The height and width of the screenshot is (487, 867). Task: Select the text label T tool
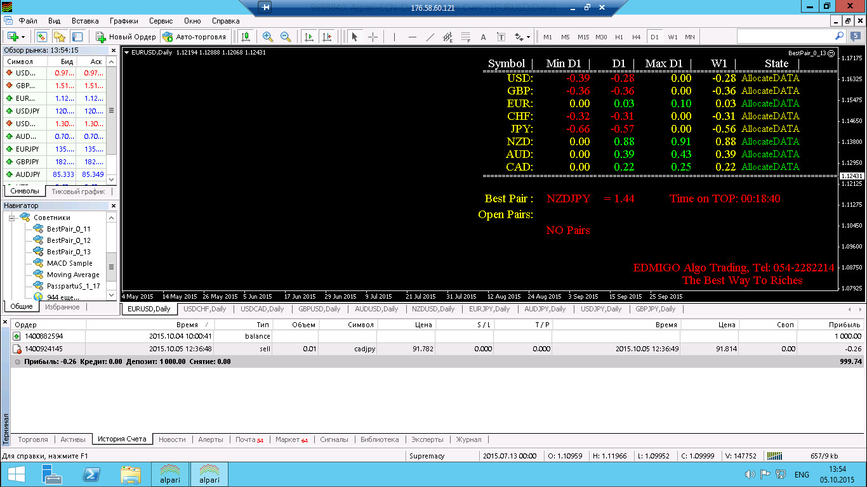click(501, 37)
